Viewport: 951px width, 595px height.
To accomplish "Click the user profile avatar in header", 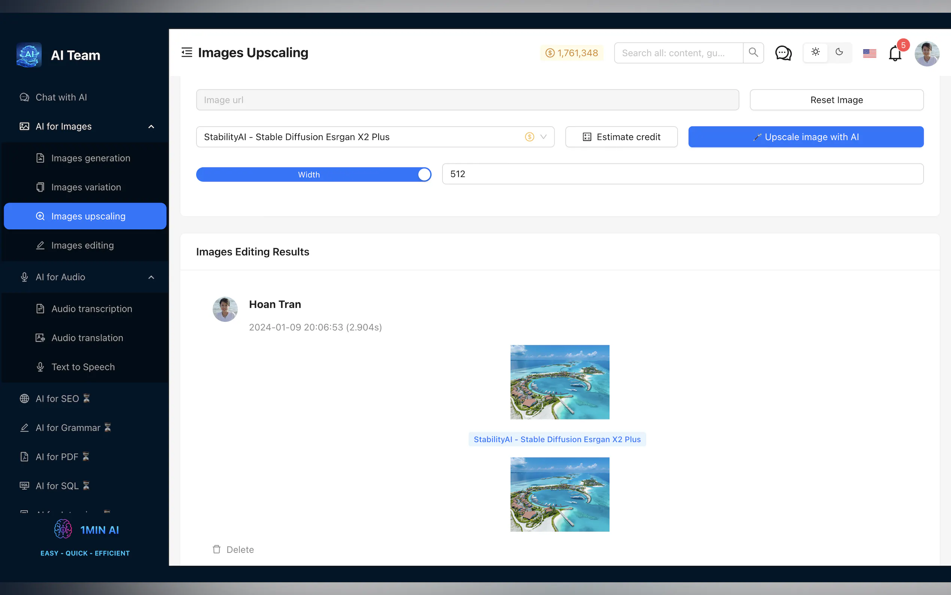I will [x=927, y=54].
